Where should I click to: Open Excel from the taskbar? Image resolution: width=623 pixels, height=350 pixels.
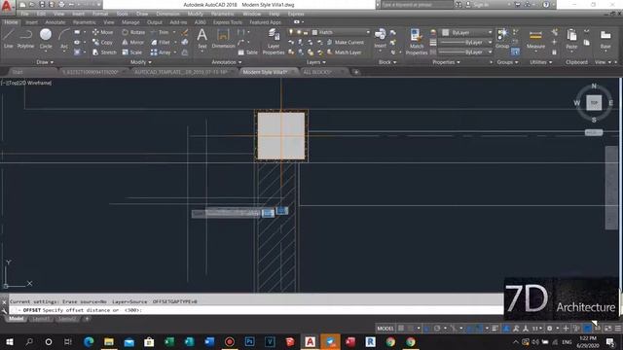169,341
